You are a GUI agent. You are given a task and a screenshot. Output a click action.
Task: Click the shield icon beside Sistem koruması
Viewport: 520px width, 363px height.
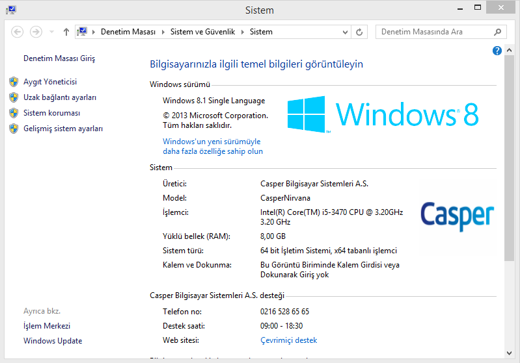pyautogui.click(x=14, y=113)
